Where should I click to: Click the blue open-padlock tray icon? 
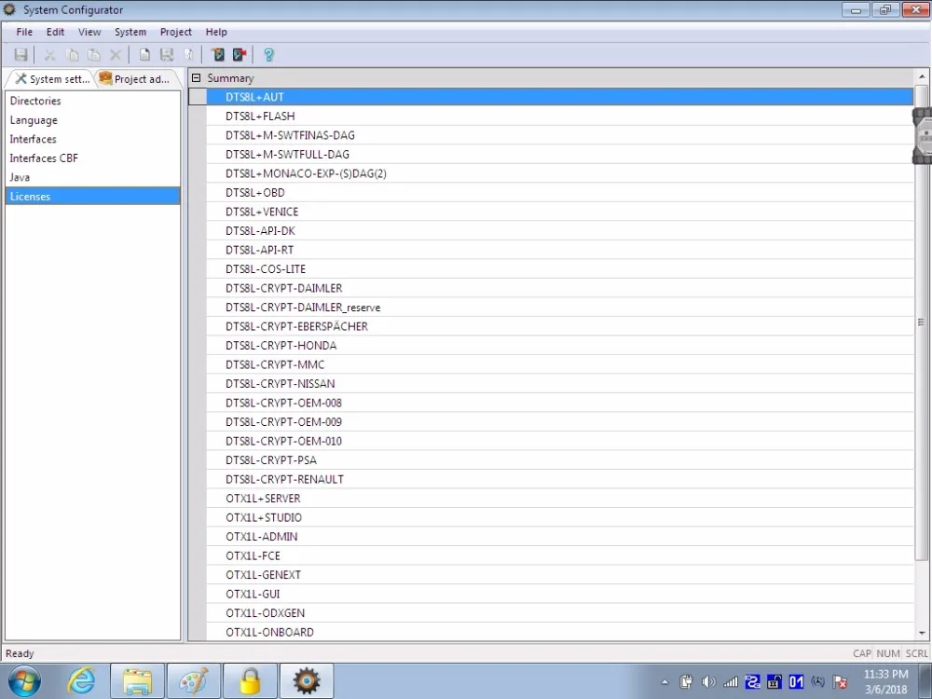tap(774, 682)
